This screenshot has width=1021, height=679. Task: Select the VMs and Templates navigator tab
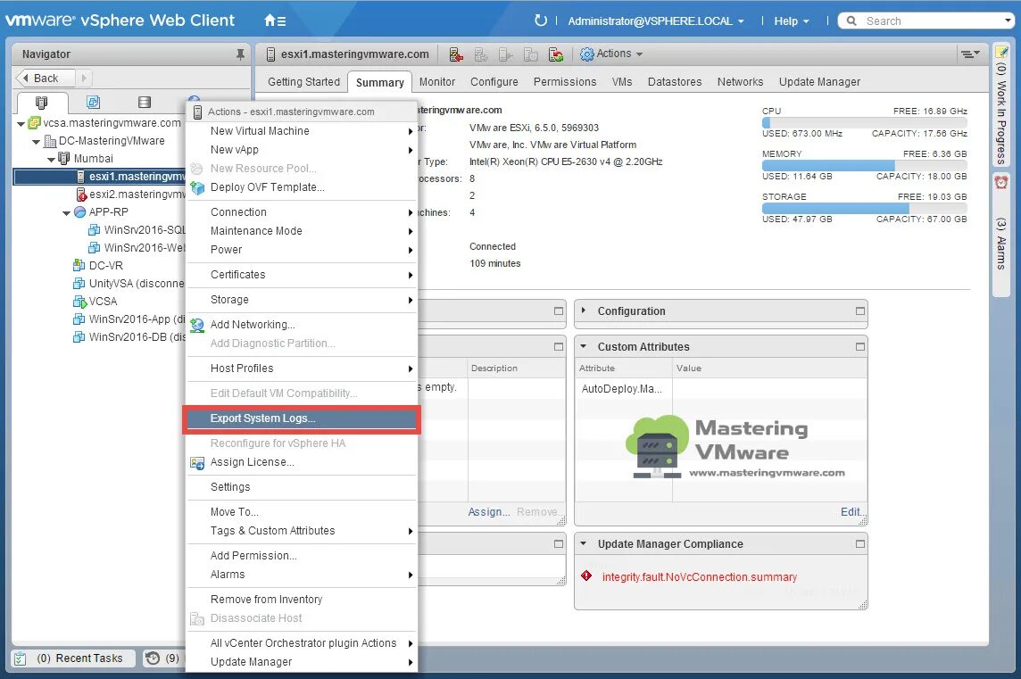93,103
